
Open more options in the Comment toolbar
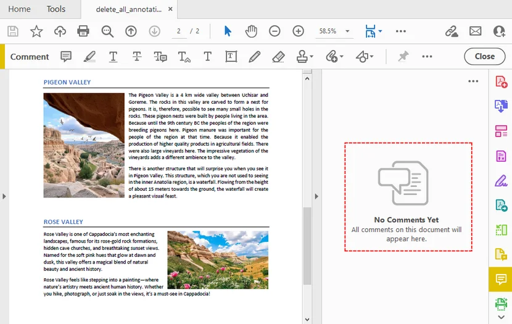coord(427,57)
